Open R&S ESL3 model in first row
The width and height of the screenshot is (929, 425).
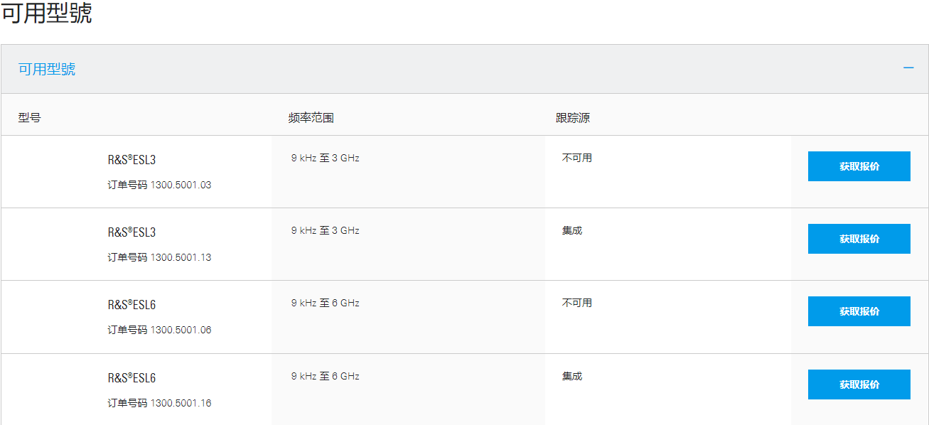pyautogui.click(x=131, y=160)
